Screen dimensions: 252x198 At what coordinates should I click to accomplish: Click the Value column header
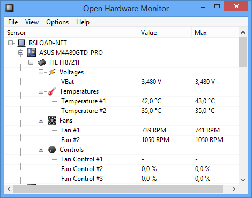click(165, 33)
